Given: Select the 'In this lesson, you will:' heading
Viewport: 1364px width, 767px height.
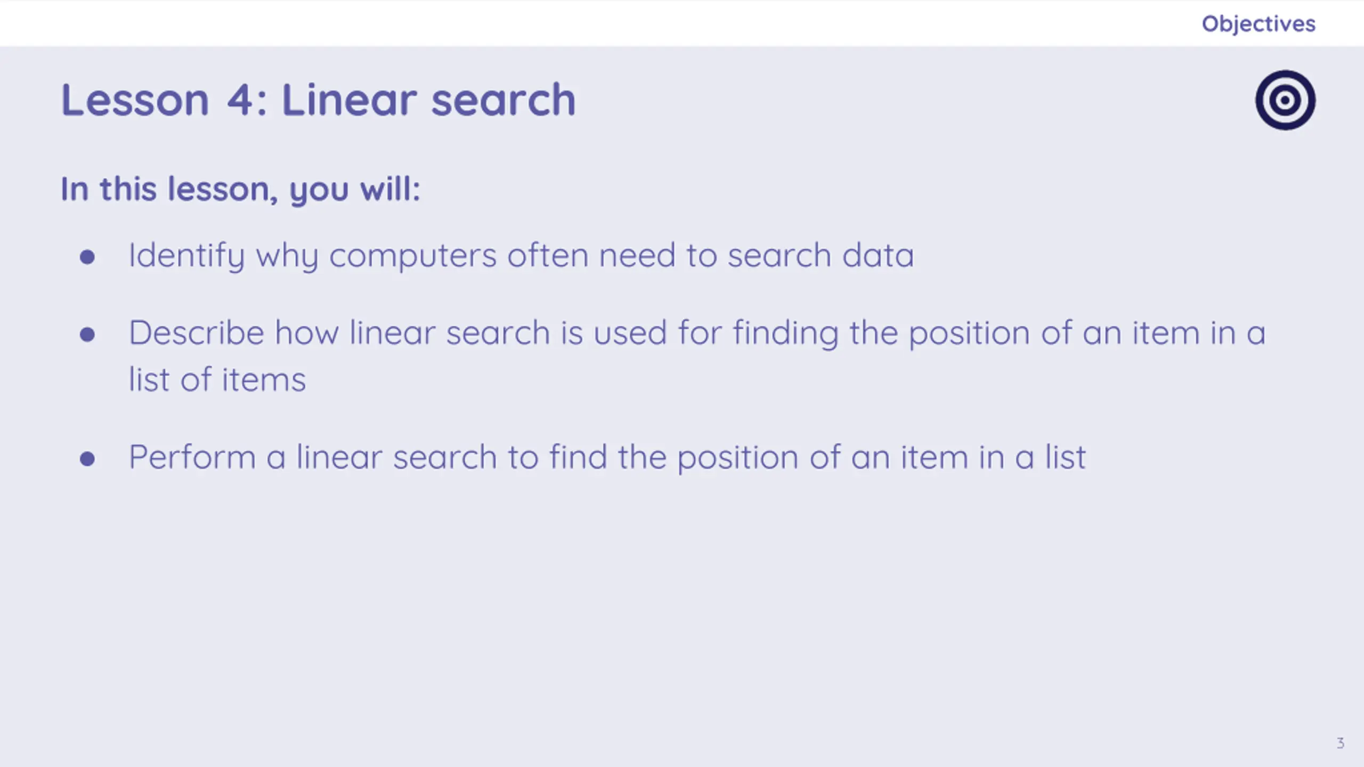Looking at the screenshot, I should [x=240, y=189].
